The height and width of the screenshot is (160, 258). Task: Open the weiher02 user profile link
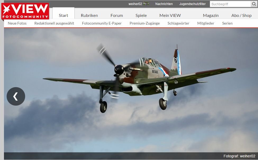pos(135,4)
